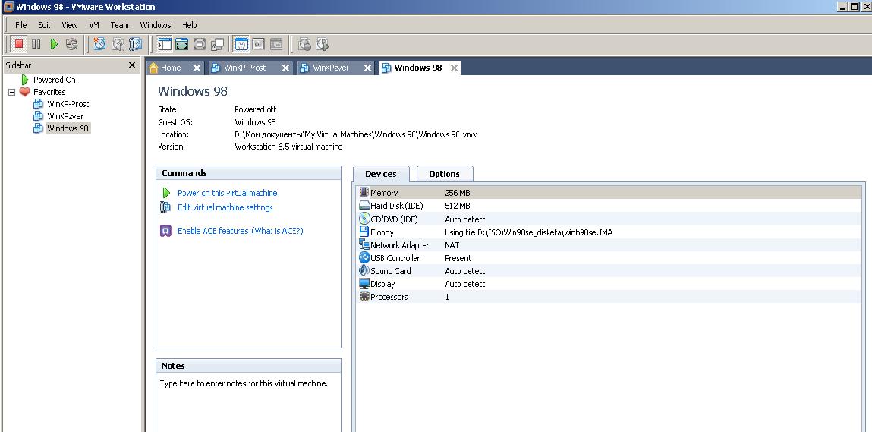Select the Hard Disk (IDE) device
872x432 pixels.
click(x=609, y=206)
